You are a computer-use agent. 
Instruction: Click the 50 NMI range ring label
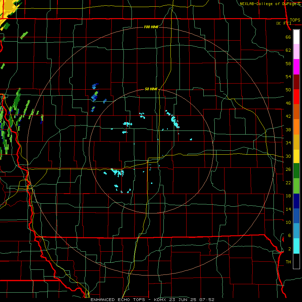[151, 89]
